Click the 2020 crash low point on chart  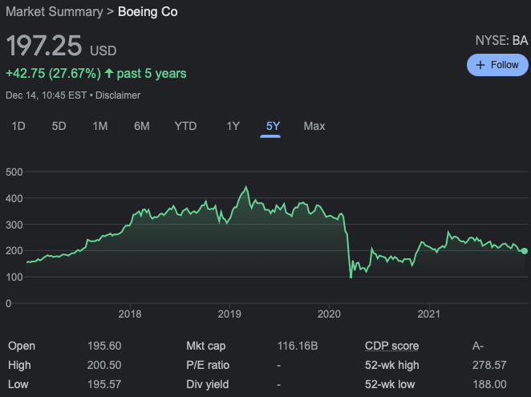[x=351, y=277]
